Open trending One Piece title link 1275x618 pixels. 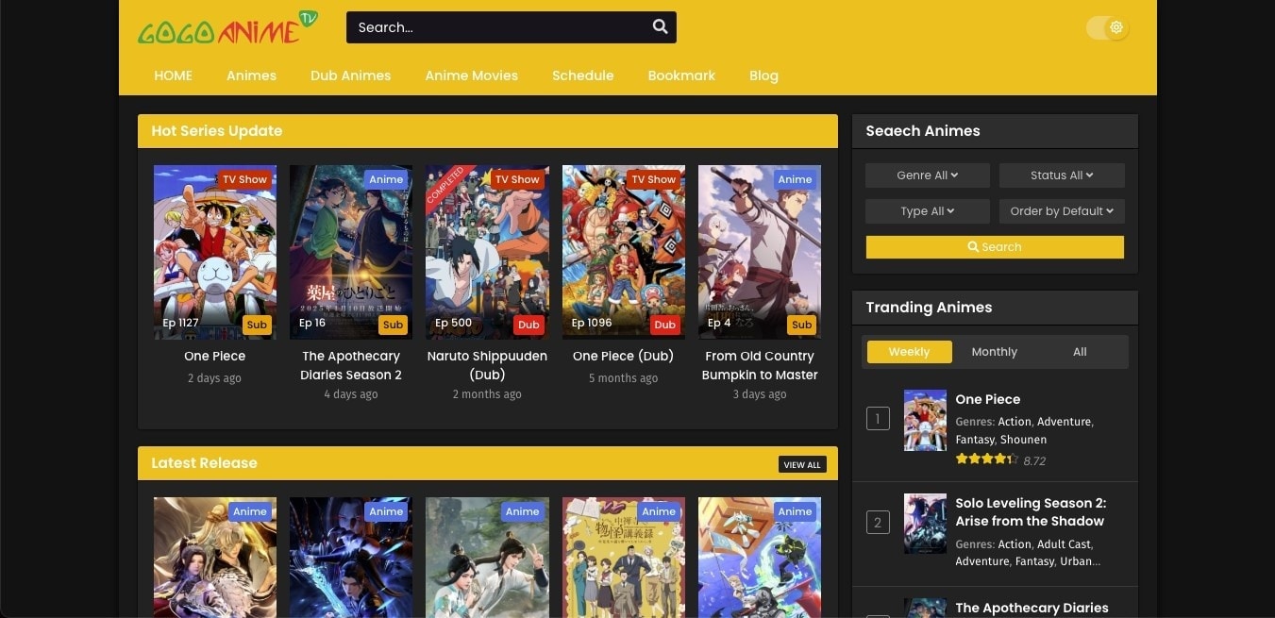tap(987, 399)
